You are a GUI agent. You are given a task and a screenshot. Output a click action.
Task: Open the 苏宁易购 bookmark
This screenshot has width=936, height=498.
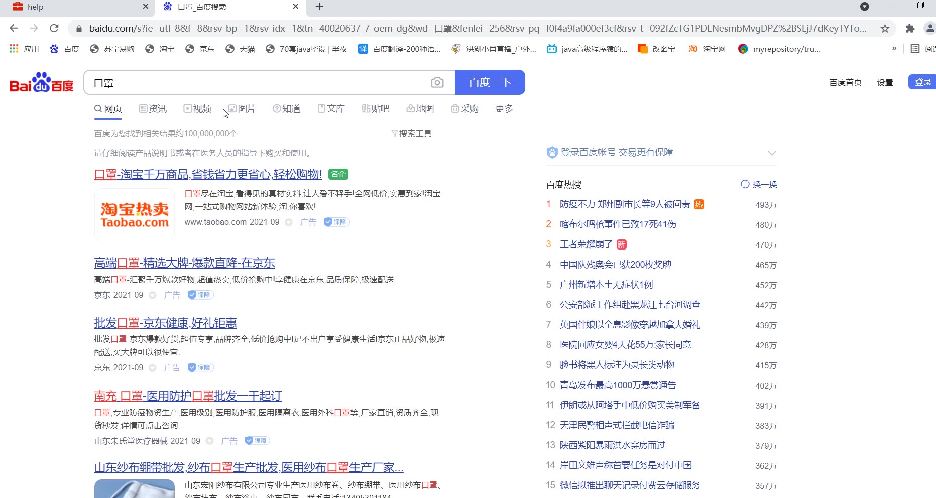click(x=112, y=49)
